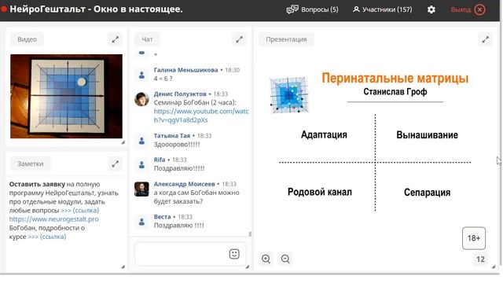
Task: Click Татьяна Тая's user icon
Action: click(x=141, y=141)
